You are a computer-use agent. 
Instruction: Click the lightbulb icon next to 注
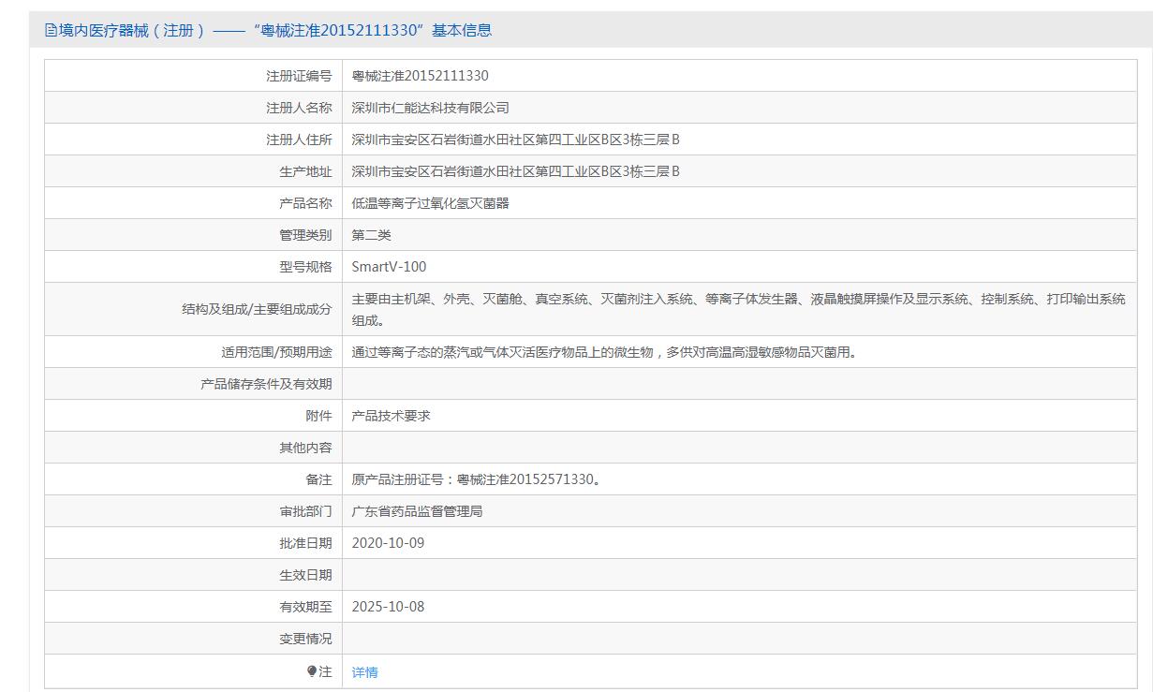(312, 671)
